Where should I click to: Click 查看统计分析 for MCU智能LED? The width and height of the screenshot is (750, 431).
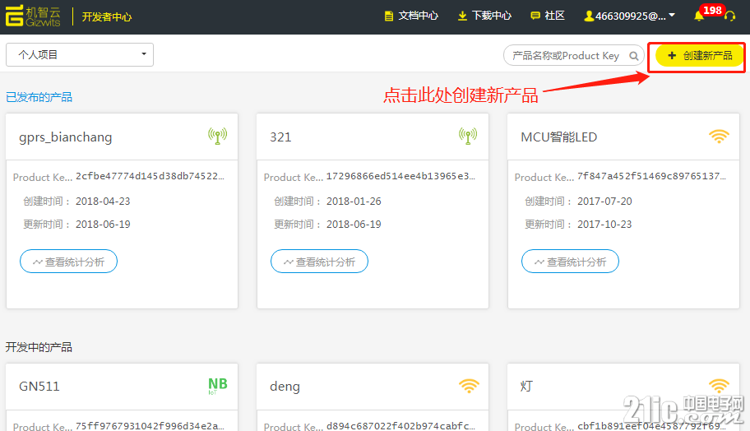click(x=570, y=262)
